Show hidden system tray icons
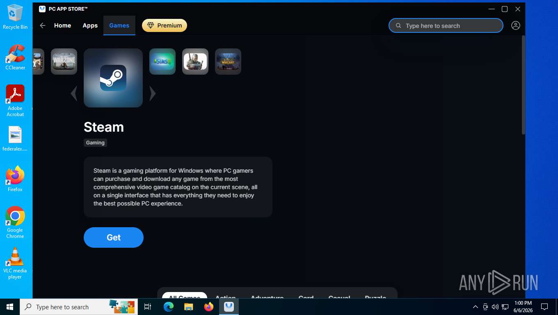 point(476,307)
